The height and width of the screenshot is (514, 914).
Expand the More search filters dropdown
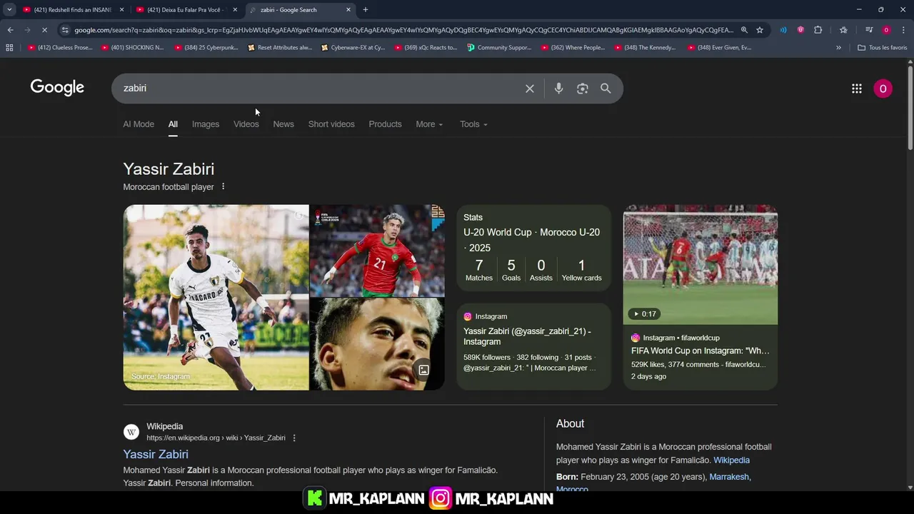pos(429,124)
